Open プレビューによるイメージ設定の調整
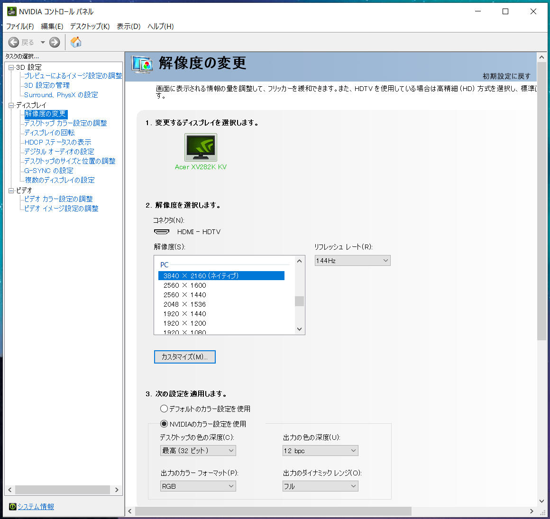This screenshot has height=519, width=550. [73, 76]
